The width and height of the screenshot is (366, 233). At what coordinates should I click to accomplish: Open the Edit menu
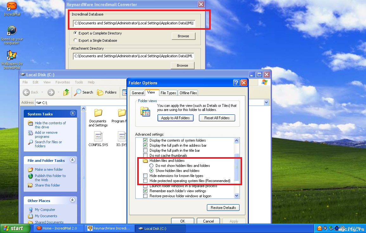tap(35, 82)
